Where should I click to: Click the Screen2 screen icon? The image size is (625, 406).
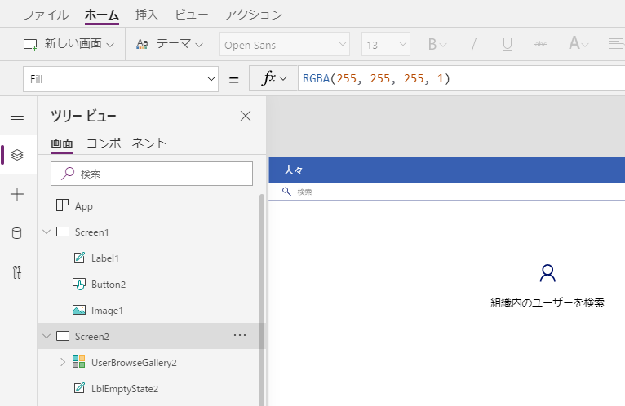tap(63, 336)
